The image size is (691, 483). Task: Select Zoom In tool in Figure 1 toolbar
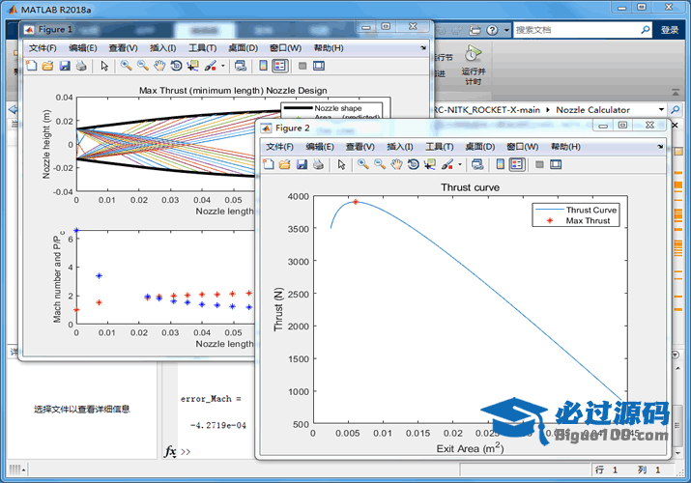[126, 66]
